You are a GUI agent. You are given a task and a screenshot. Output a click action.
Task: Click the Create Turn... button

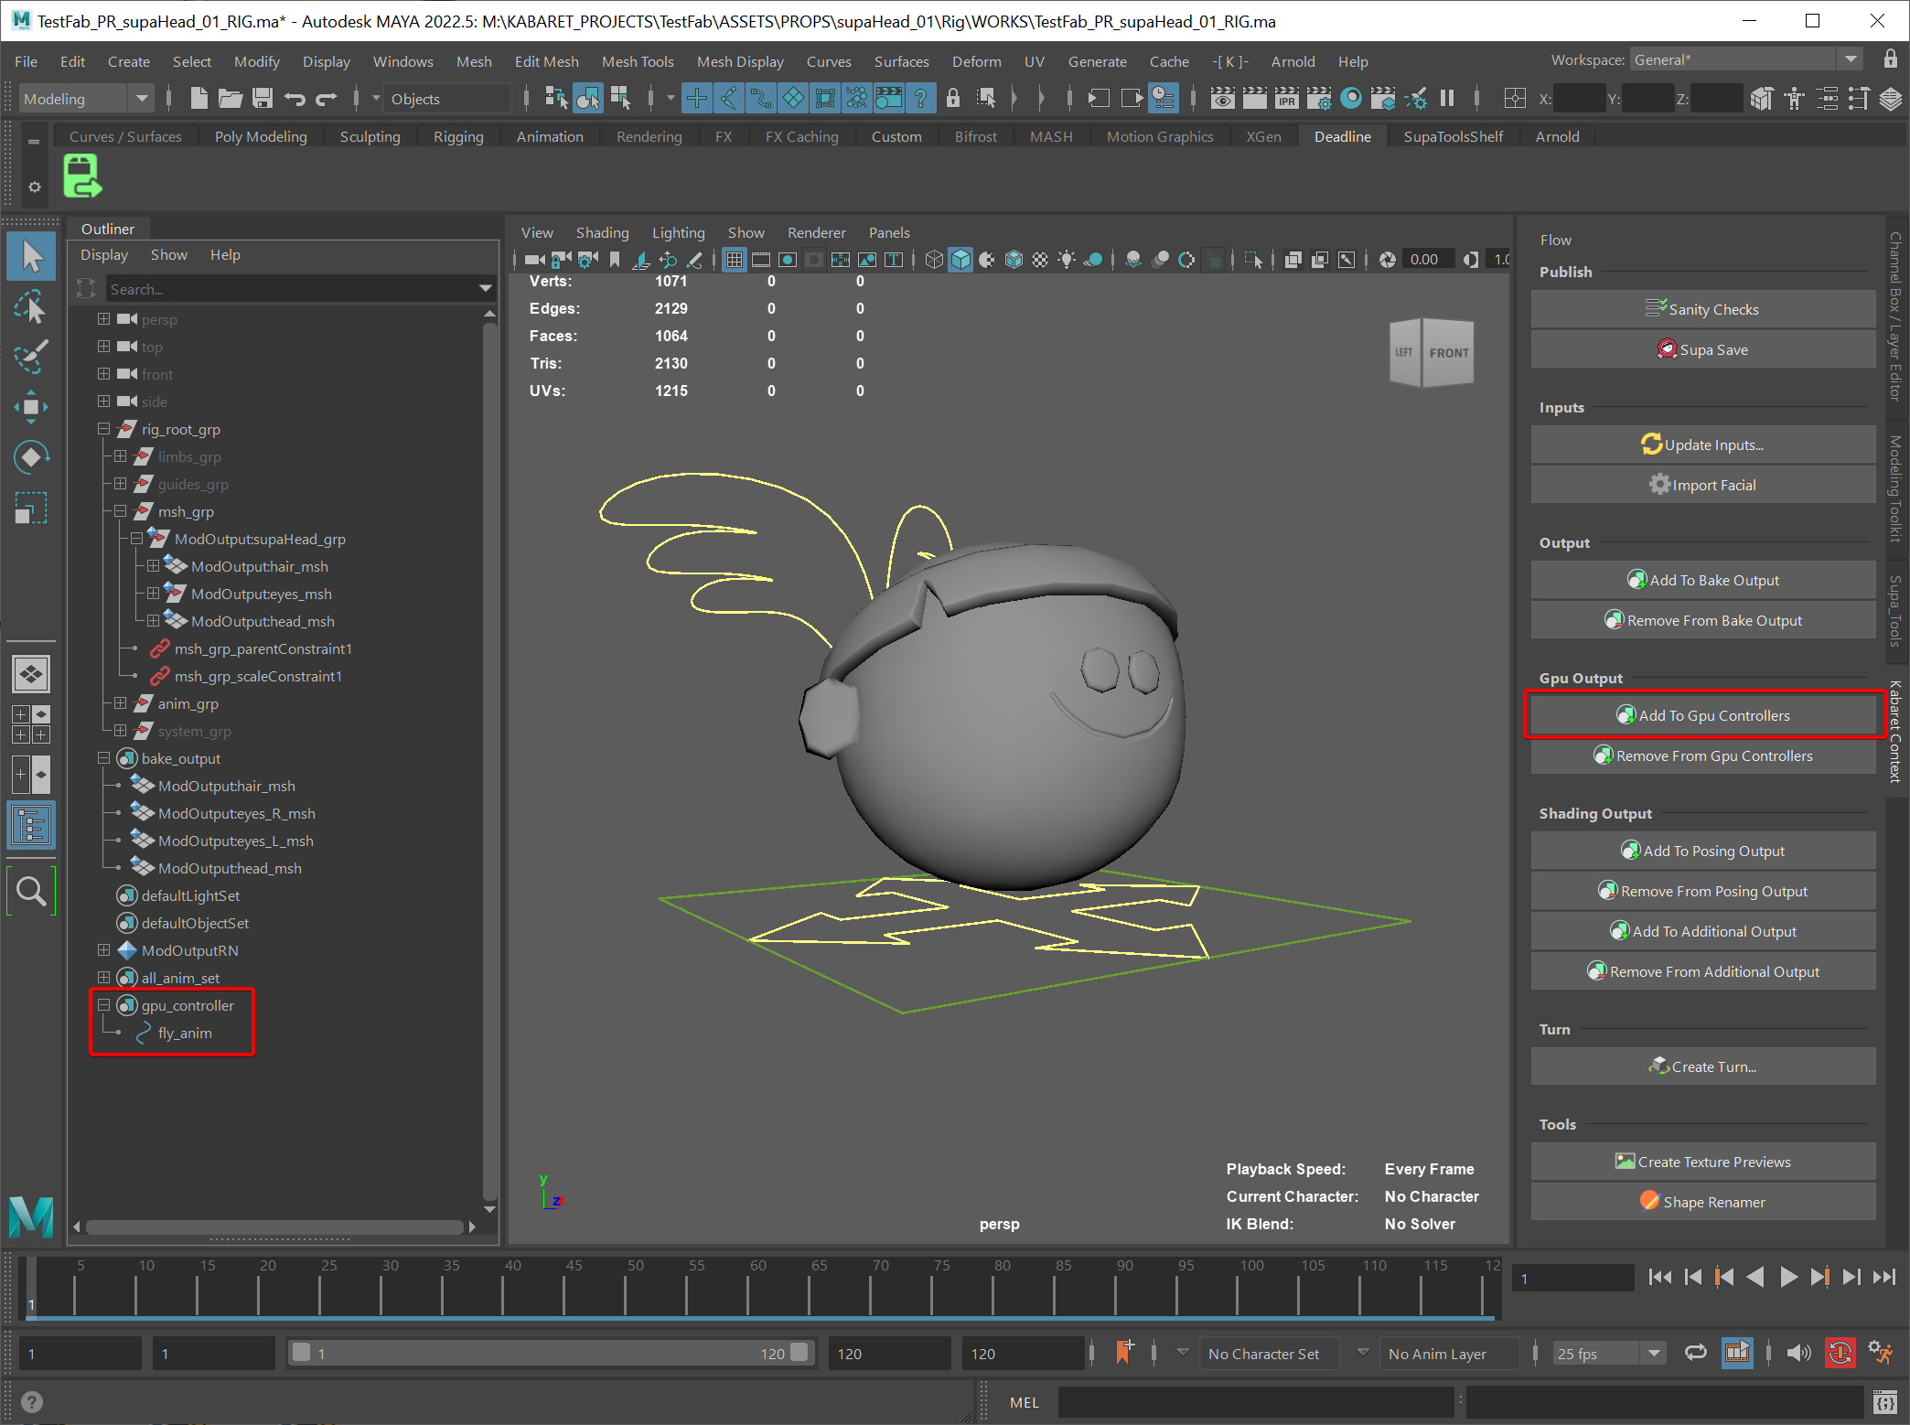pyautogui.click(x=1703, y=1066)
